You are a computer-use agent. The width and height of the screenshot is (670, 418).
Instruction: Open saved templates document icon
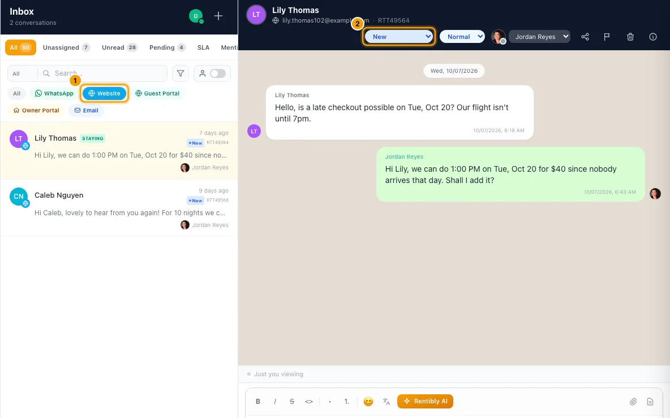point(650,402)
